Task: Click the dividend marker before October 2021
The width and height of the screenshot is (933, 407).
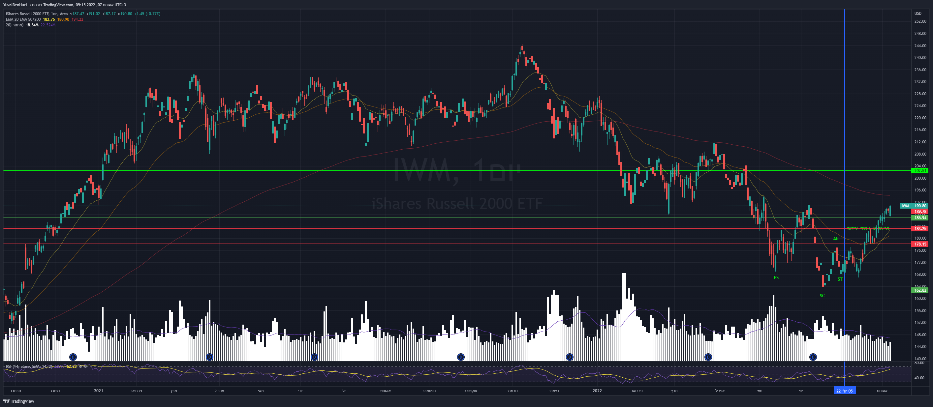Action: pyautogui.click(x=461, y=357)
